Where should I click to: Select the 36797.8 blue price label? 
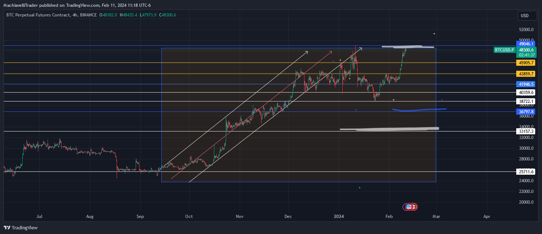(x=526, y=112)
